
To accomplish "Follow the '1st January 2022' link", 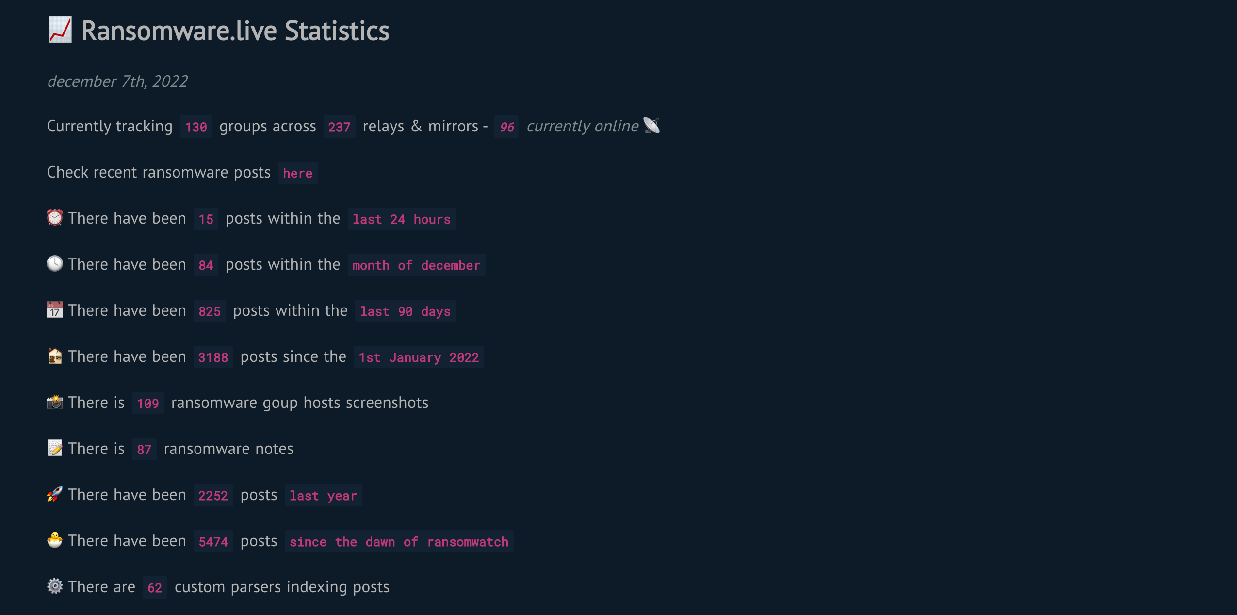I will (x=419, y=357).
